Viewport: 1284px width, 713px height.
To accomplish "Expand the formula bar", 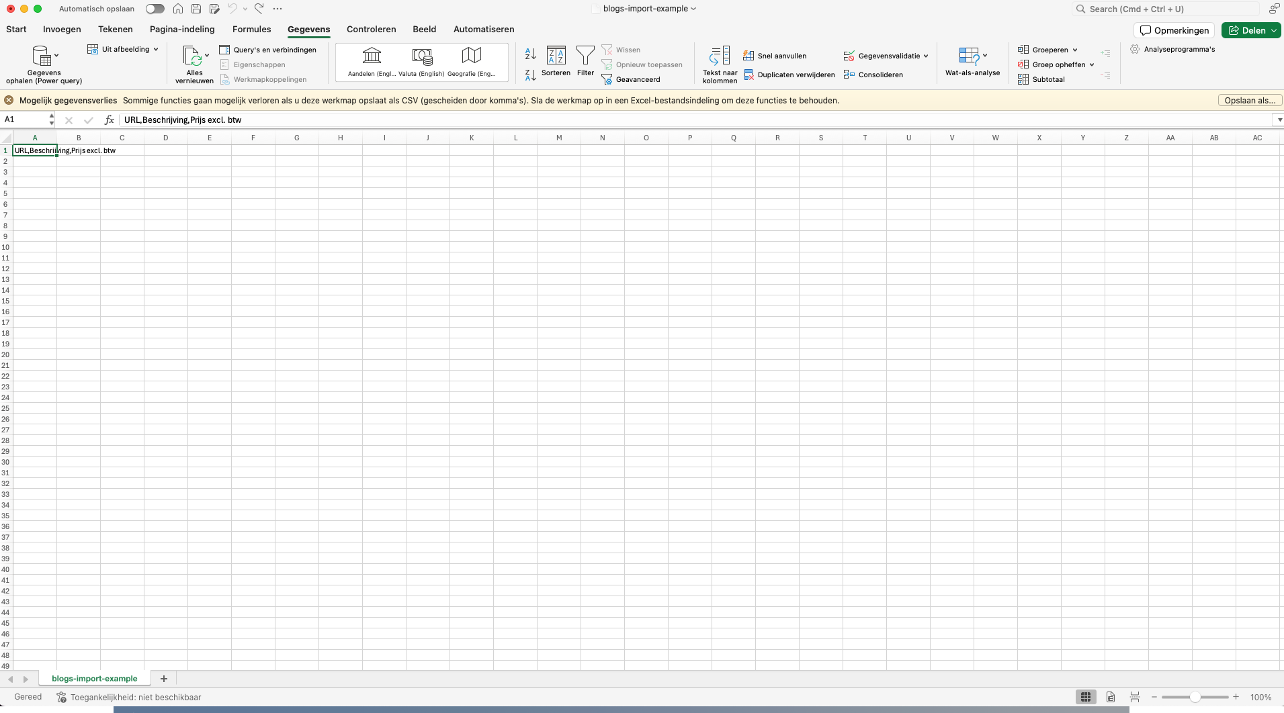I will 1279,120.
